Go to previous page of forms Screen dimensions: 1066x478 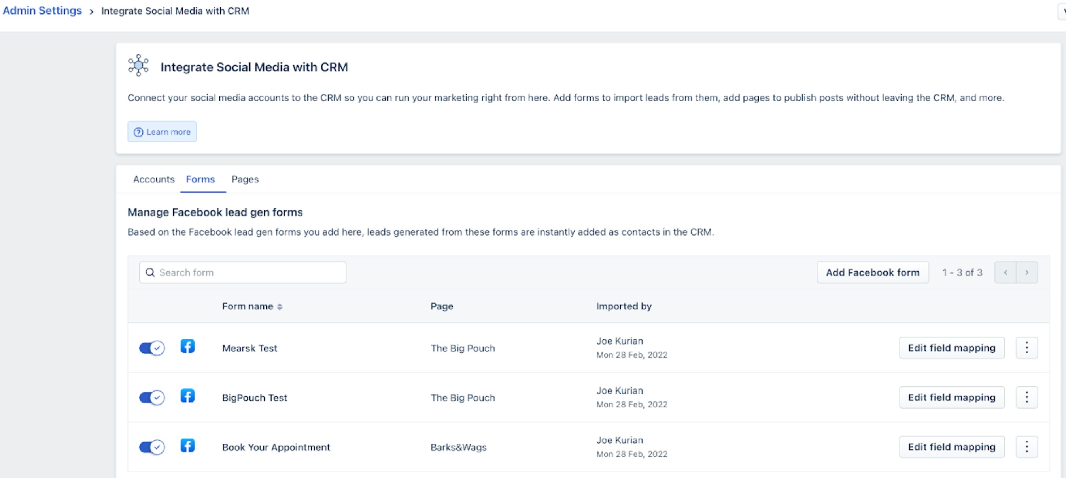pyautogui.click(x=1006, y=272)
